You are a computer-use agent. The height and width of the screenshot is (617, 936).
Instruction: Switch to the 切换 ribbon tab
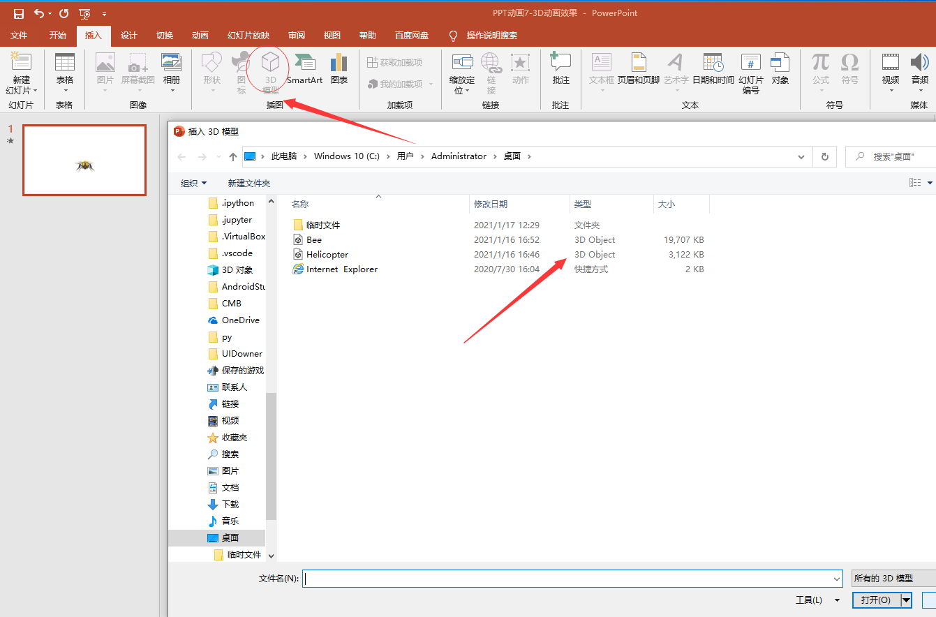[165, 36]
